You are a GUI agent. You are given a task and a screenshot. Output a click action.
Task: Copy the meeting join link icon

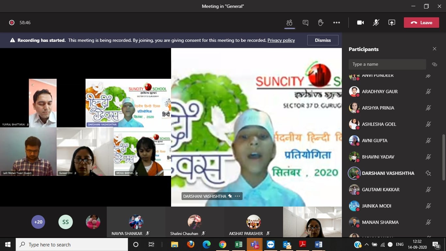[434, 64]
